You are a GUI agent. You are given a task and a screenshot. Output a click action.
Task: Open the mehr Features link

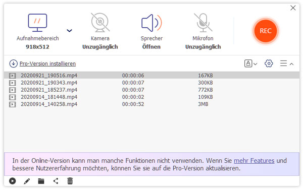pyautogui.click(x=254, y=160)
